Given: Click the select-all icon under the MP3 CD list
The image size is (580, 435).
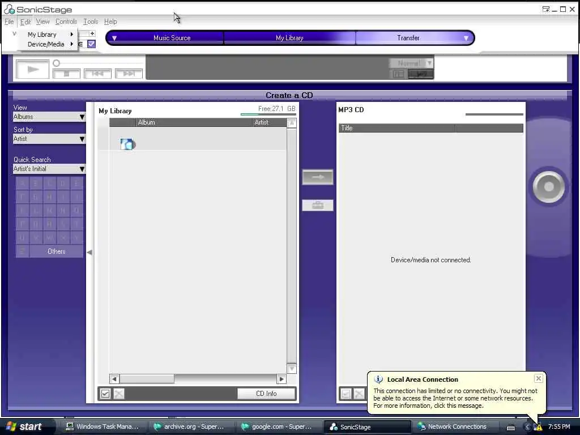Looking at the screenshot, I should tap(346, 394).
